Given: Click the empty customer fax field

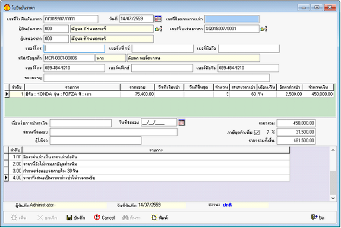Looking at the screenshot, I should click(x=162, y=68).
